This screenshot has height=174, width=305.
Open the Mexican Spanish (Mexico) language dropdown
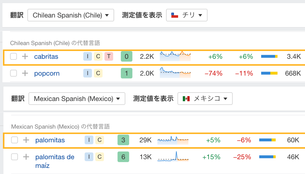77,99
